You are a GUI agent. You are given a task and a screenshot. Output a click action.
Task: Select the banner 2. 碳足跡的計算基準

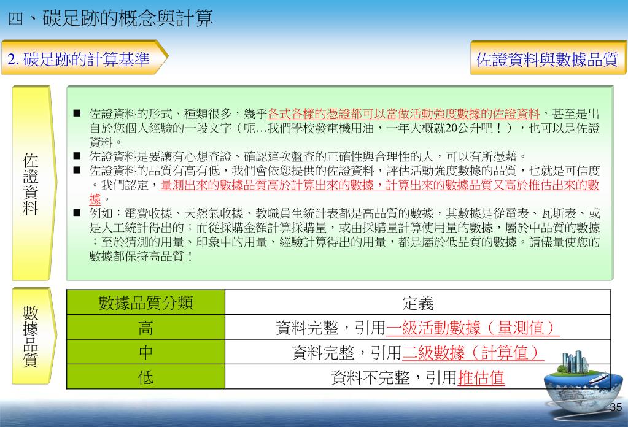coord(85,57)
